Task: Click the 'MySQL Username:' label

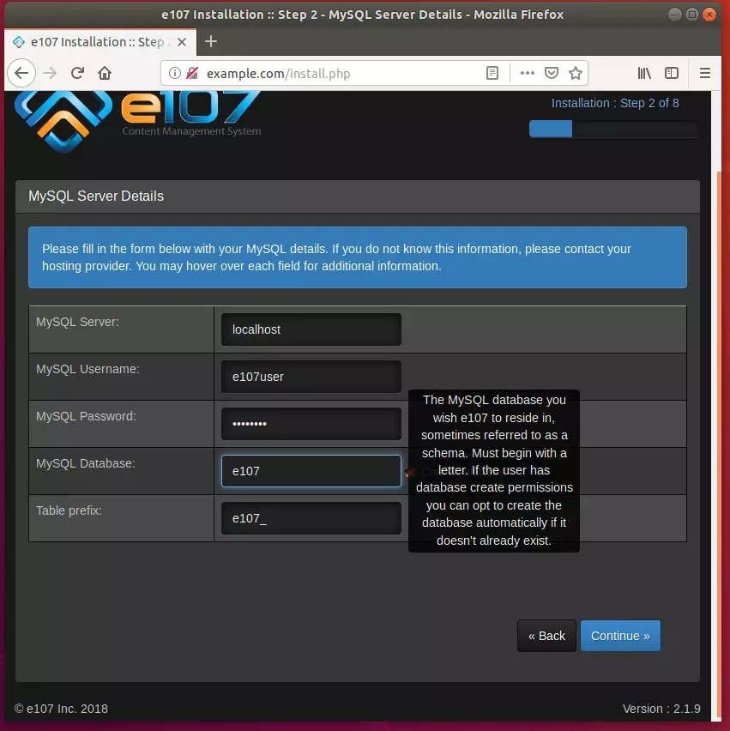Action: click(x=87, y=369)
